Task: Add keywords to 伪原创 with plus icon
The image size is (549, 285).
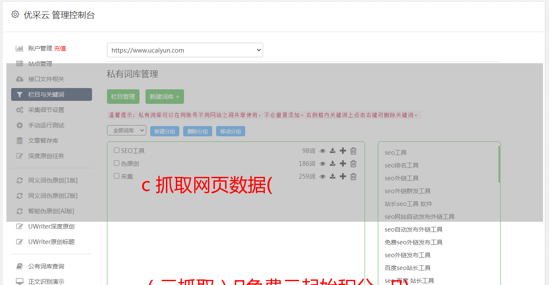Action: click(343, 164)
